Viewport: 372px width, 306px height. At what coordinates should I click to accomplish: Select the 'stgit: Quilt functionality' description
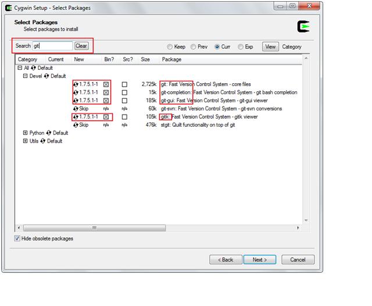click(198, 125)
